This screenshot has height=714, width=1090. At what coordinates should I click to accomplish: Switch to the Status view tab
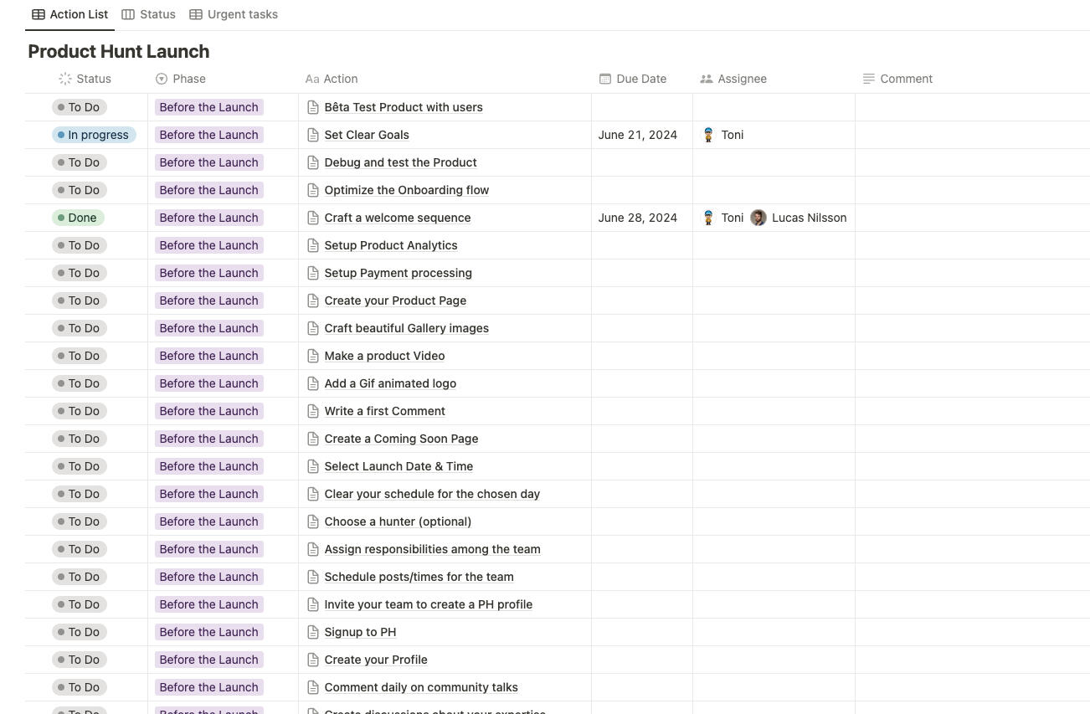(x=149, y=14)
